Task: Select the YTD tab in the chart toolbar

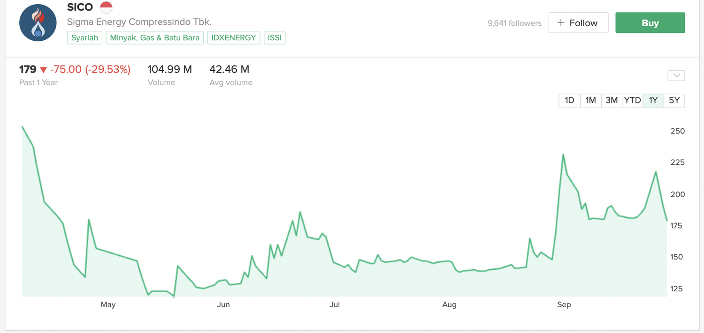Action: point(632,100)
